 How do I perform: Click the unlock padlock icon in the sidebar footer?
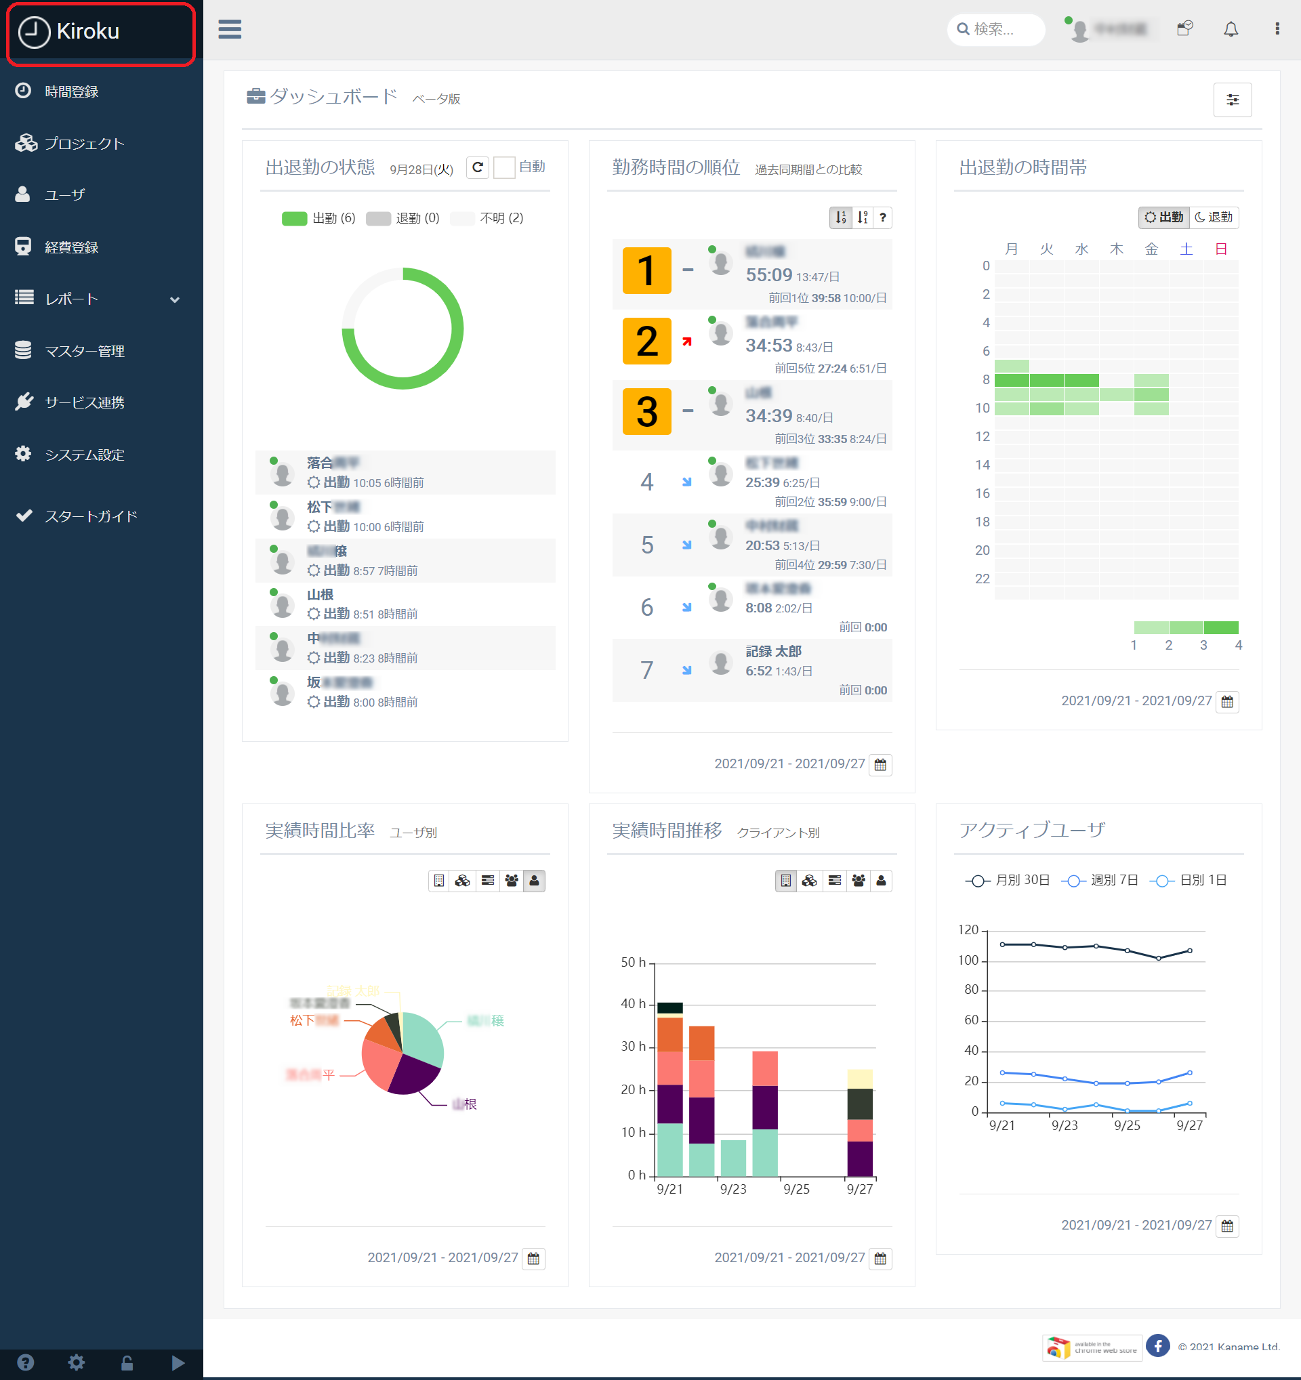[127, 1362]
